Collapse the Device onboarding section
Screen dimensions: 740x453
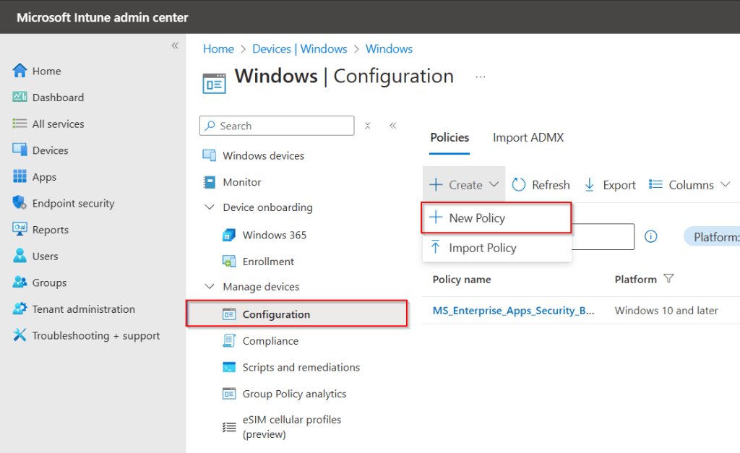210,207
